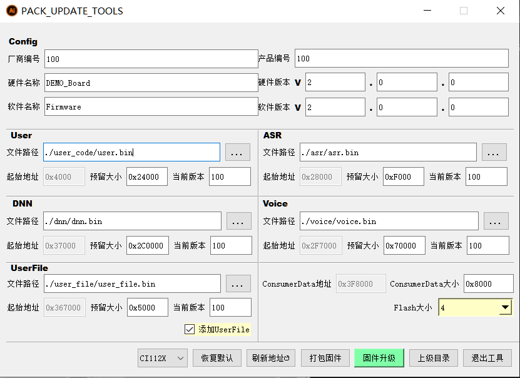Focus the 产品编号 input field
The image size is (520, 378).
[x=402, y=58]
